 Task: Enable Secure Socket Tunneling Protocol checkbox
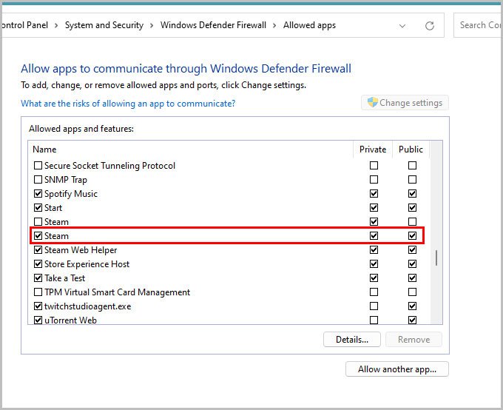pos(38,165)
